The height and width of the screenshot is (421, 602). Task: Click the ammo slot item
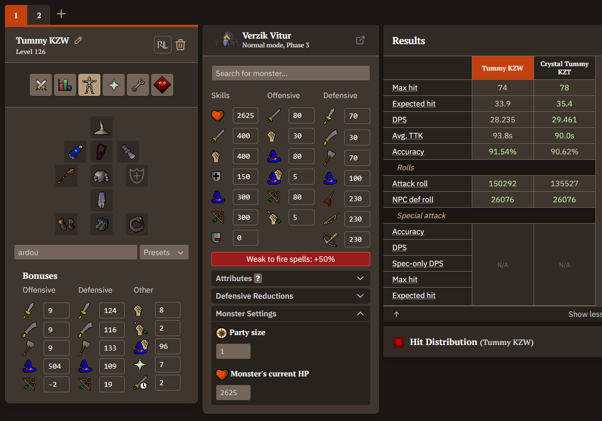coord(128,151)
